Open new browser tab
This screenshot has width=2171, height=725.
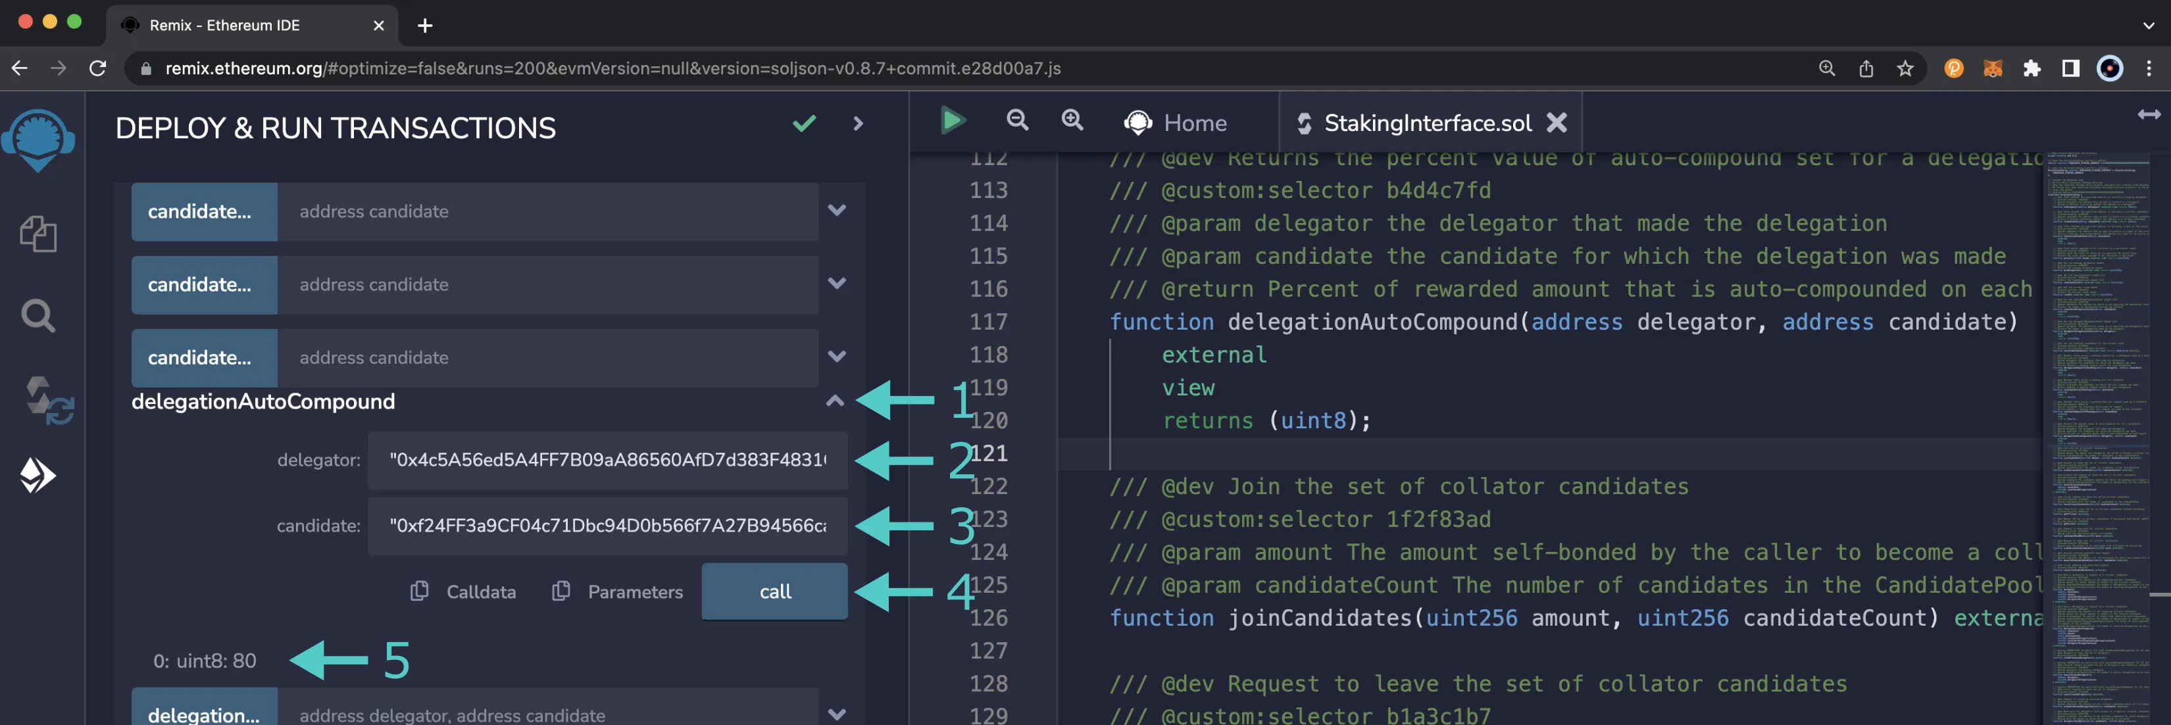coord(425,25)
